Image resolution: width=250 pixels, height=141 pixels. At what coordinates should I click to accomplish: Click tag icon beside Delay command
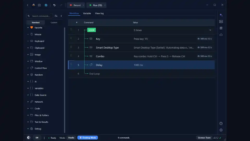pos(91,65)
